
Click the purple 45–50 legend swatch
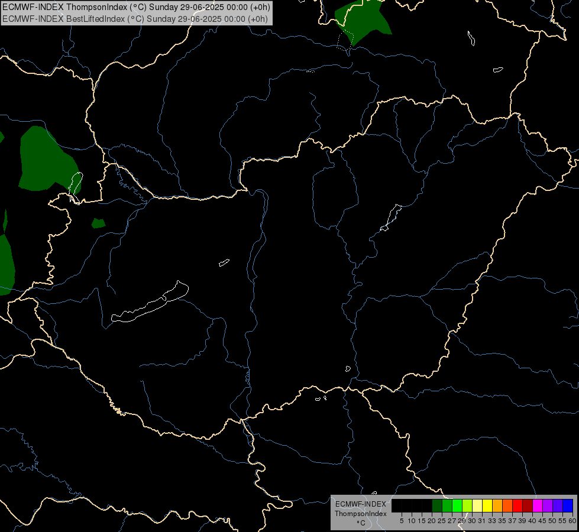tap(548, 505)
